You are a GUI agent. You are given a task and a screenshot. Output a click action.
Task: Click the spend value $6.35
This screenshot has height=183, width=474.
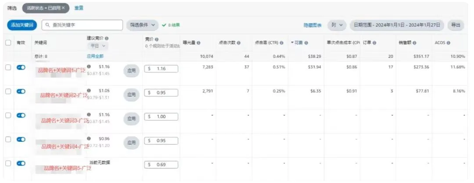pyautogui.click(x=315, y=91)
